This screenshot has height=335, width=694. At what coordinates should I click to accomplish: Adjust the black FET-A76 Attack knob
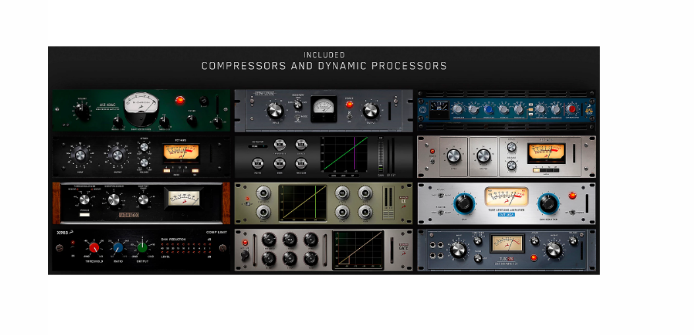[x=144, y=147]
